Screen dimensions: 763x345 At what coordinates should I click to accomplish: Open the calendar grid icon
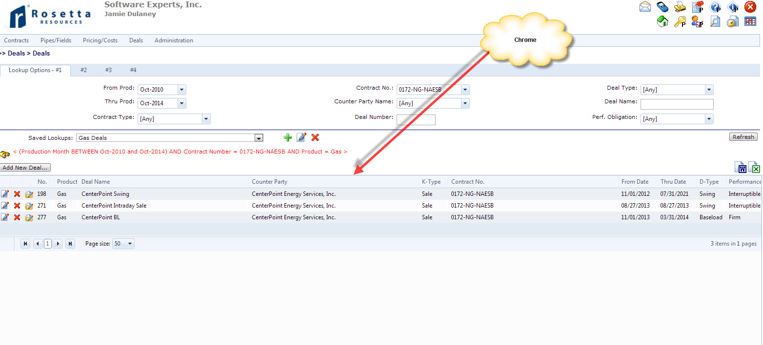(750, 21)
